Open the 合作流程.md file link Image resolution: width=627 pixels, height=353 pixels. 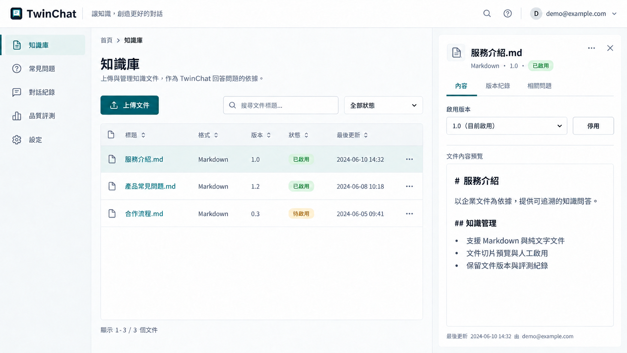click(x=144, y=214)
